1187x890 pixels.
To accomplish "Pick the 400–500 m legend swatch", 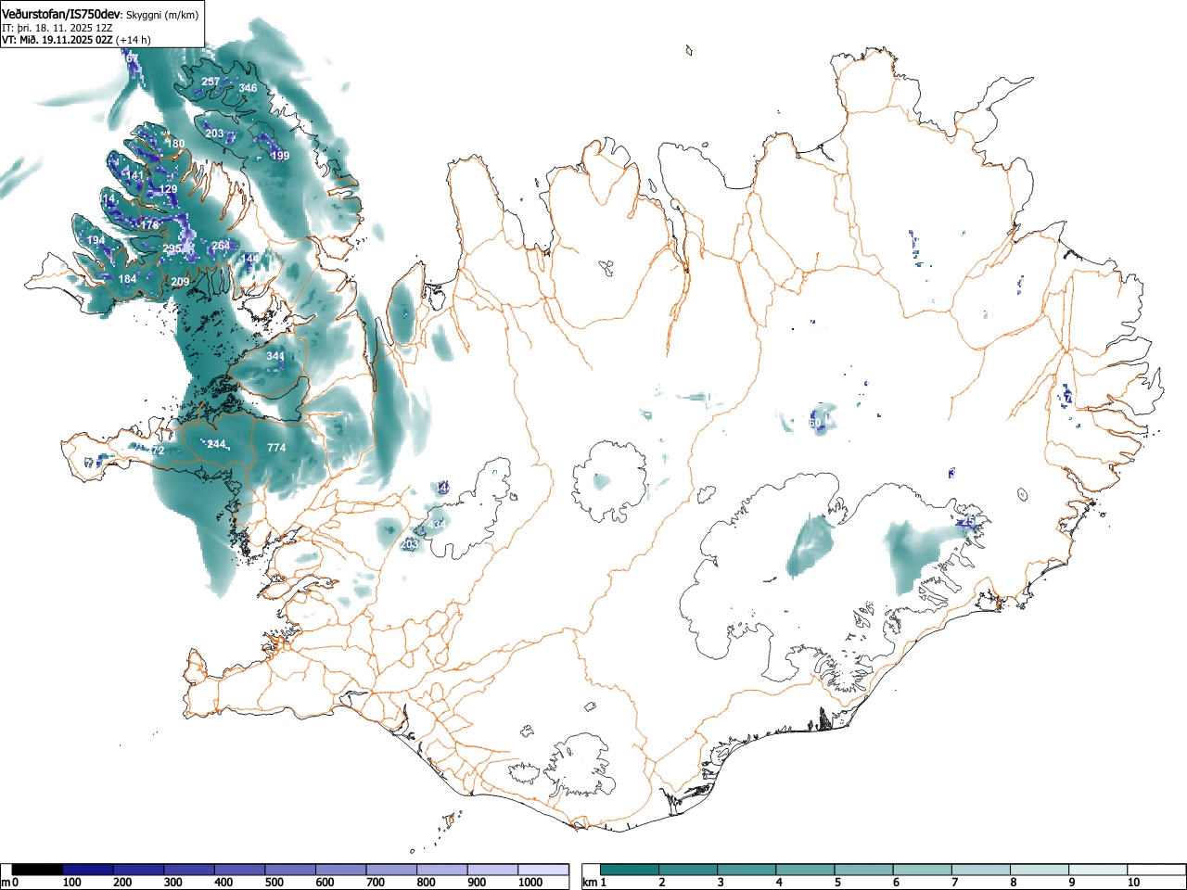I will pyautogui.click(x=239, y=870).
